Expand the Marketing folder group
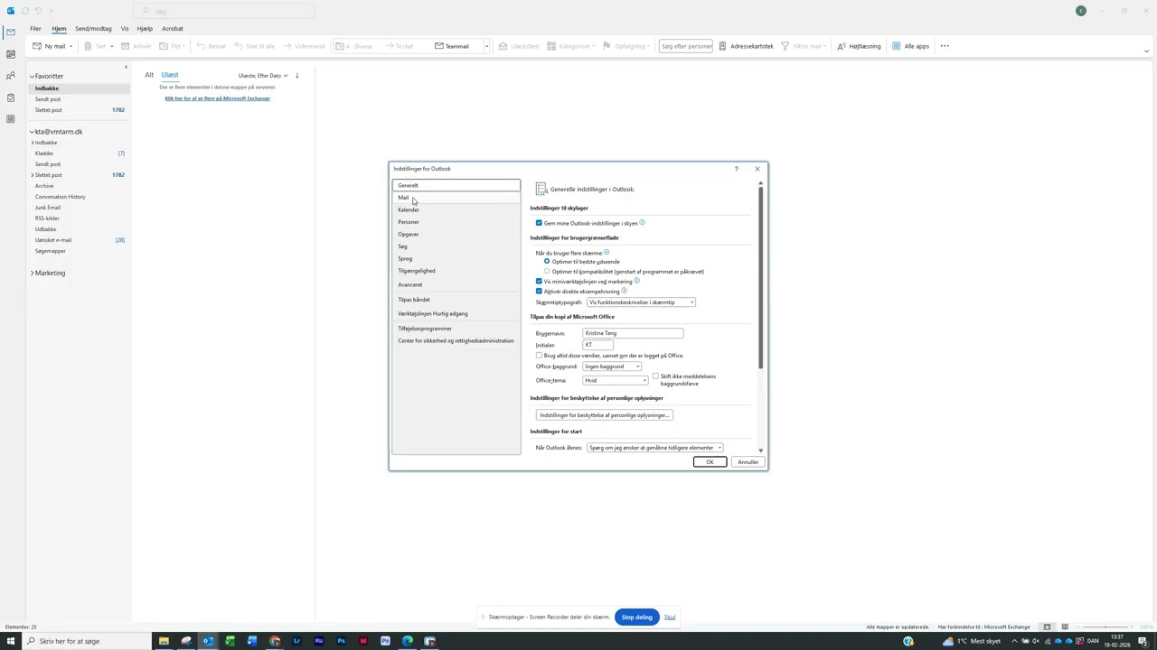Image resolution: width=1157 pixels, height=650 pixels. (x=33, y=273)
